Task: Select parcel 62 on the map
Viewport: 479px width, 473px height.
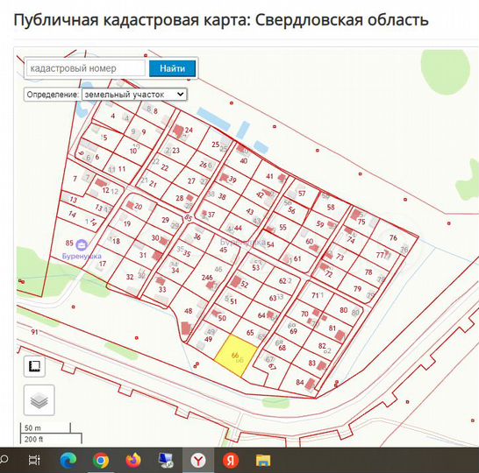Action: pyautogui.click(x=282, y=281)
